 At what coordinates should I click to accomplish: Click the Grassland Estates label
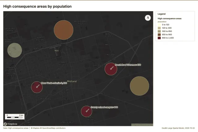[11, 75]
